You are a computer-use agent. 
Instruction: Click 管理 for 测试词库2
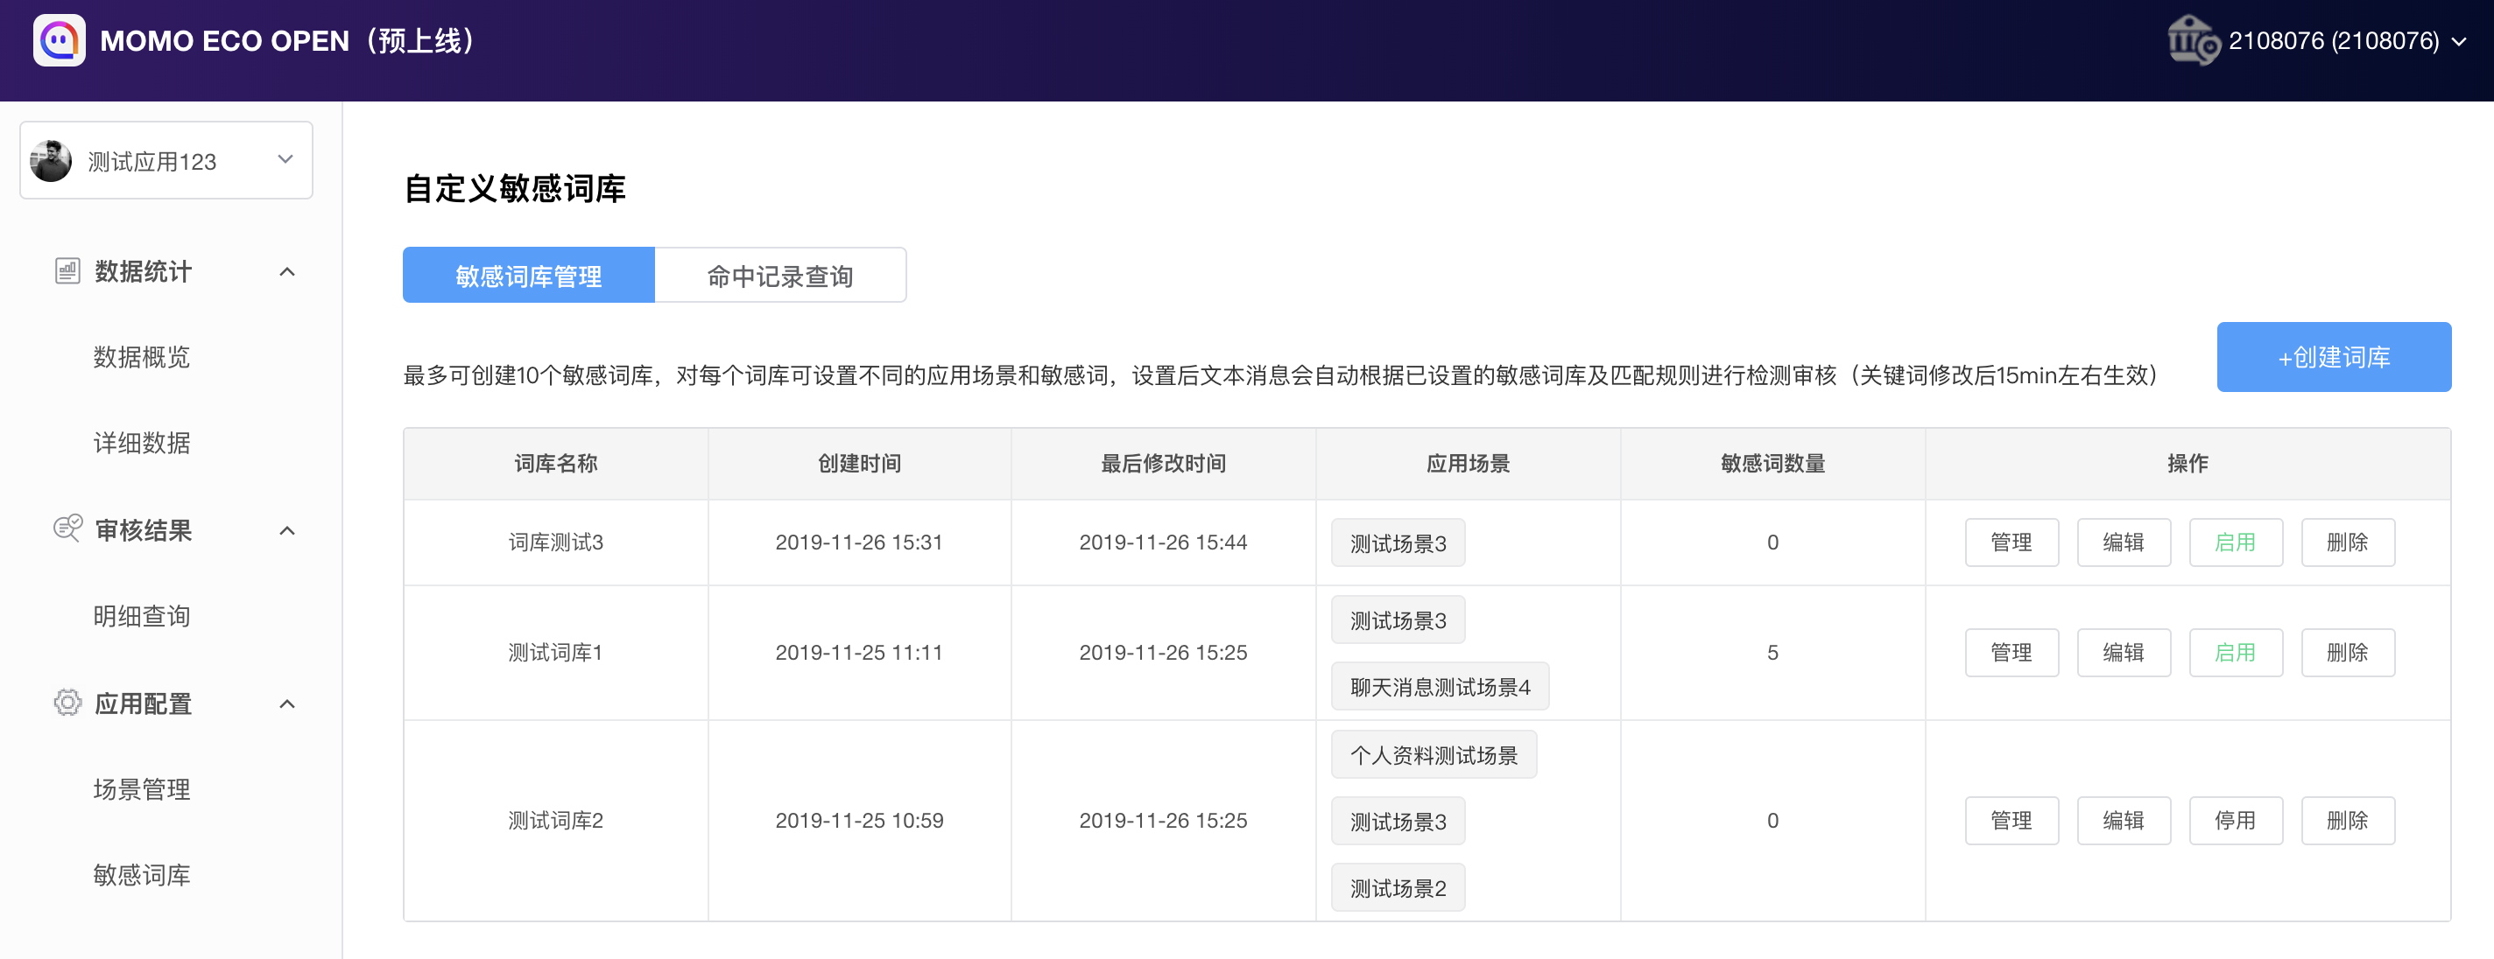pyautogui.click(x=2011, y=821)
